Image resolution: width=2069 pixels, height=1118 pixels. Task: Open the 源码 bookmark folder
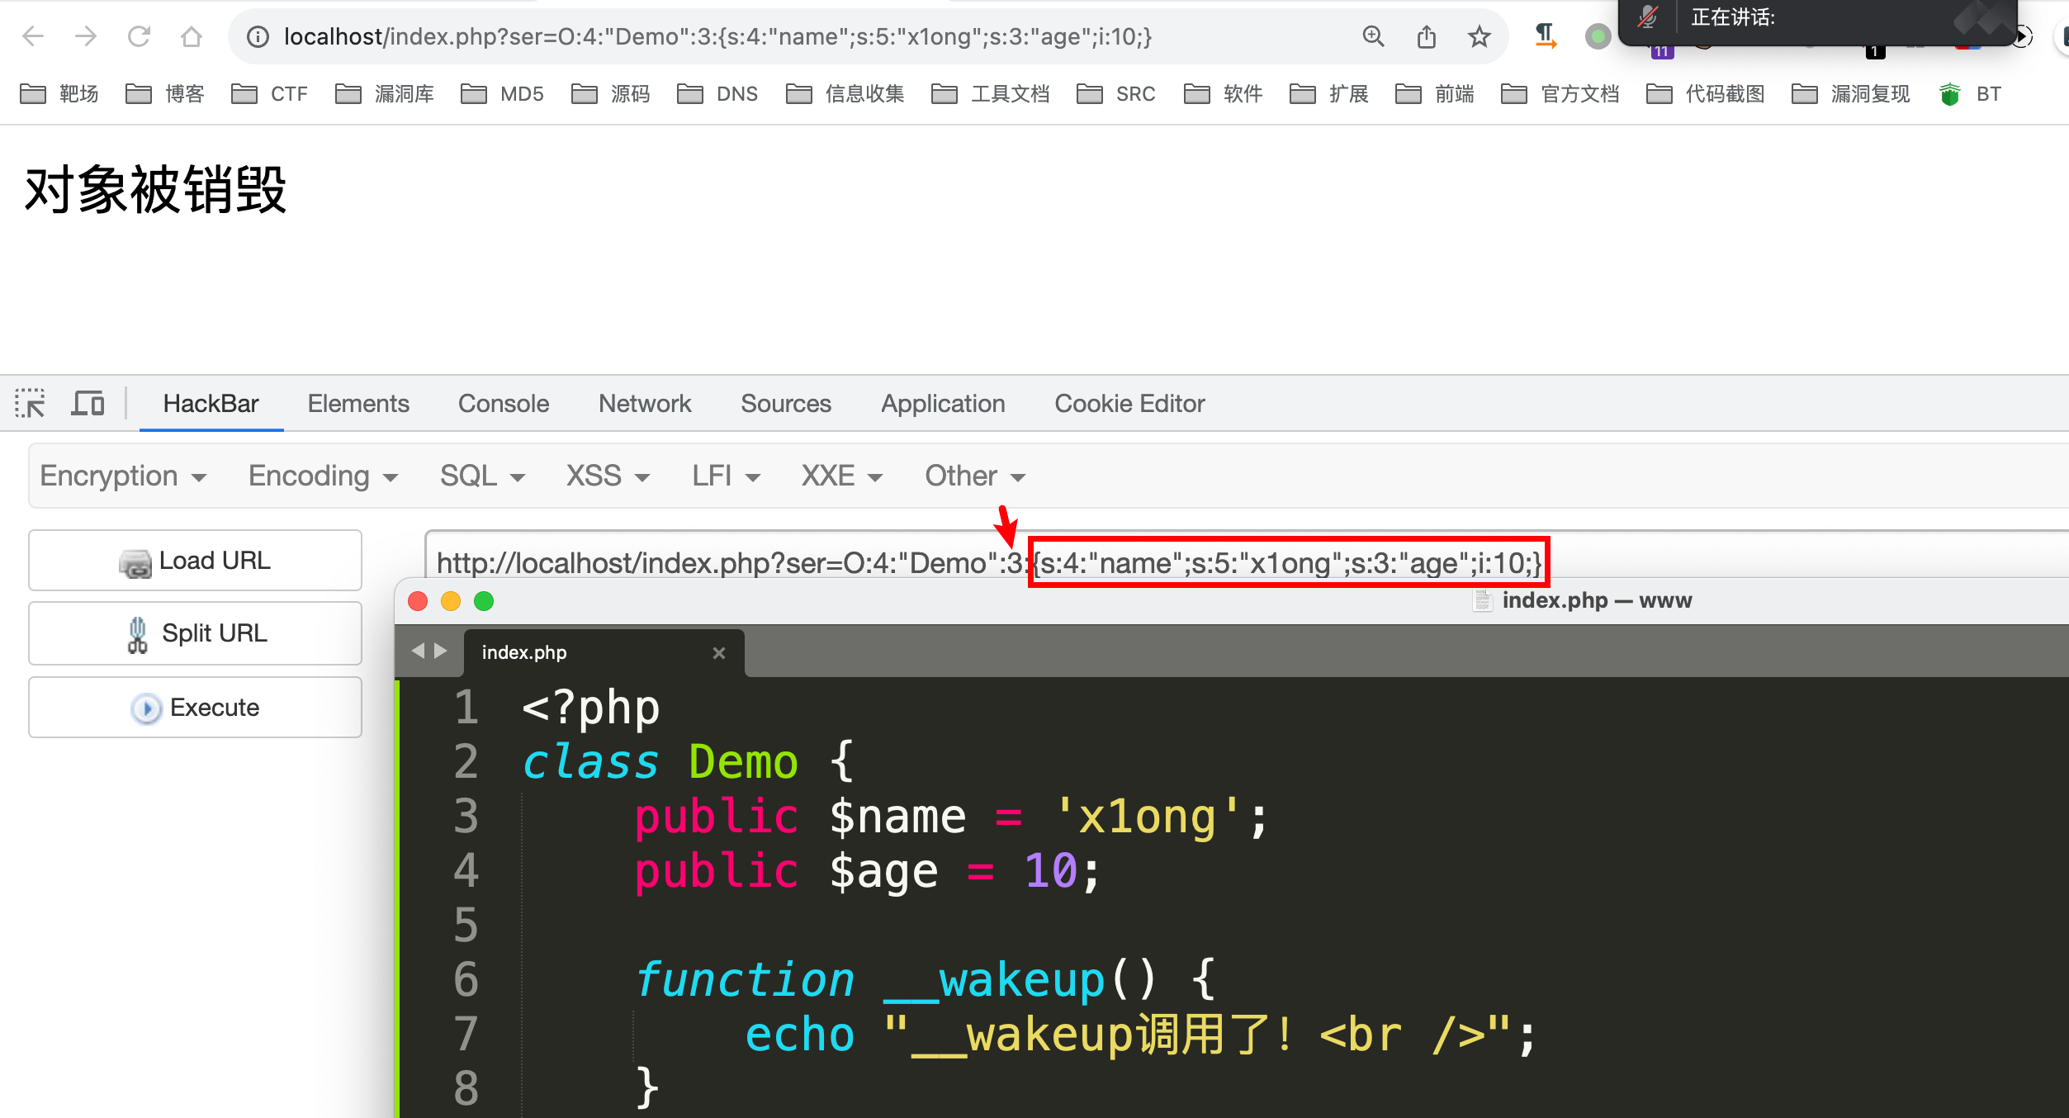pos(611,94)
